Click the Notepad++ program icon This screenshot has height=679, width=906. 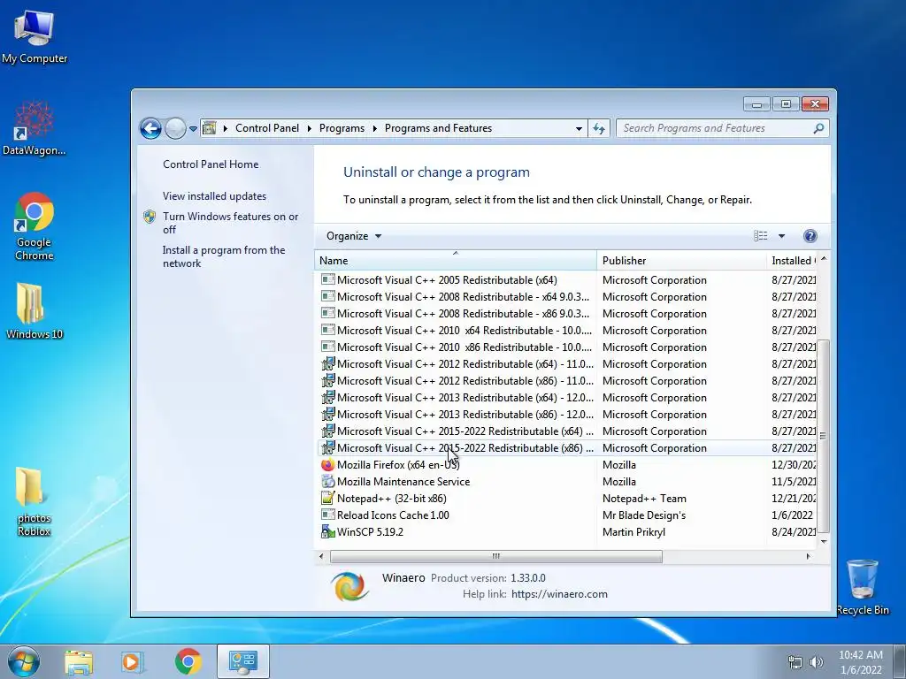tap(327, 499)
